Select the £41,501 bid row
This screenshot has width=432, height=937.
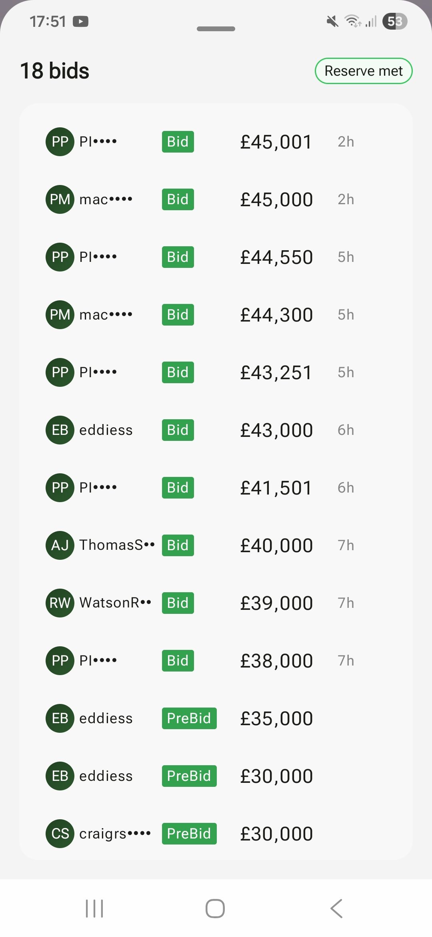coord(216,488)
